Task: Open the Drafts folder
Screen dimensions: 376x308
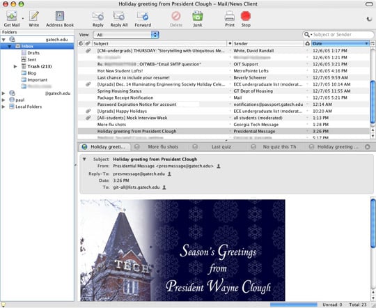Action: [x=33, y=53]
